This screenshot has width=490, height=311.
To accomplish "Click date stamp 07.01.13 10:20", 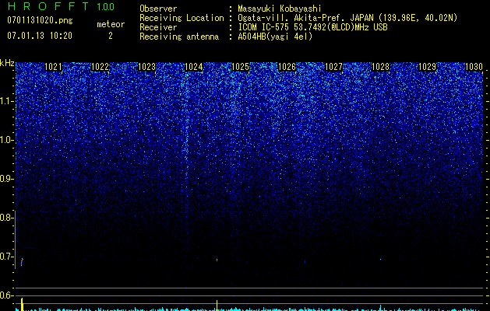I will (40, 36).
